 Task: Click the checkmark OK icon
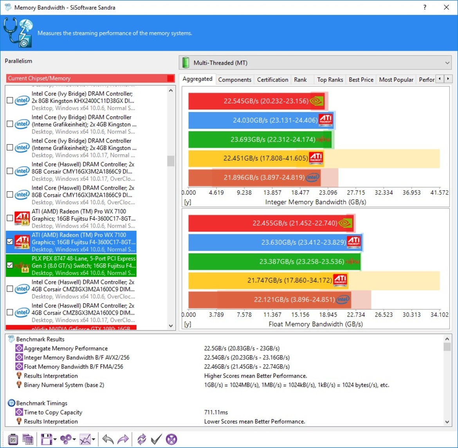pyautogui.click(x=156, y=439)
